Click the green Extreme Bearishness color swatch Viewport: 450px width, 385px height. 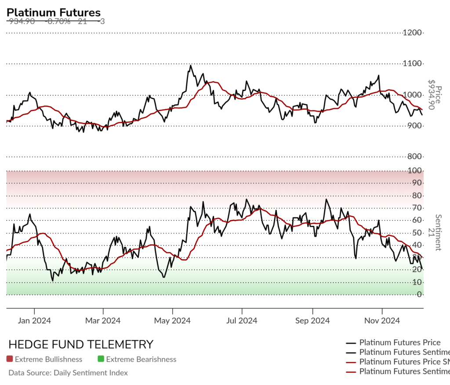101,359
